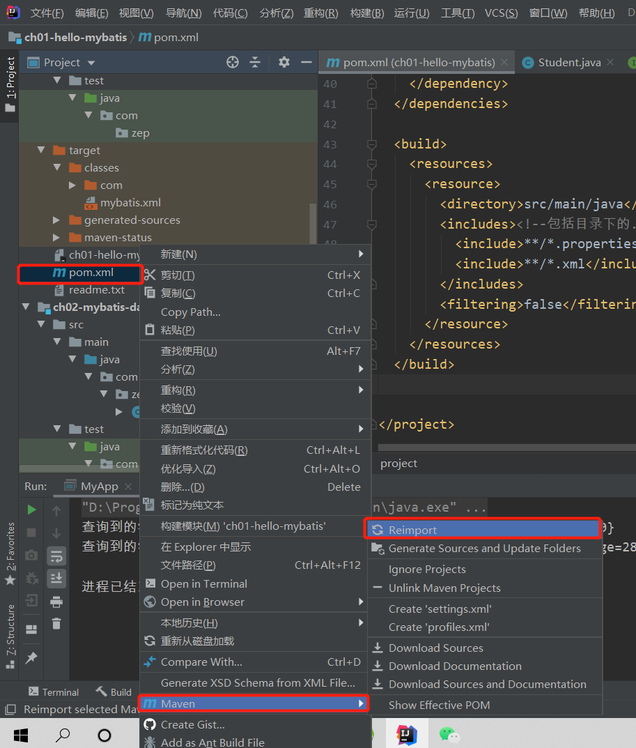The width and height of the screenshot is (636, 748).
Task: Click the camera dump threads icon
Action: [31, 556]
